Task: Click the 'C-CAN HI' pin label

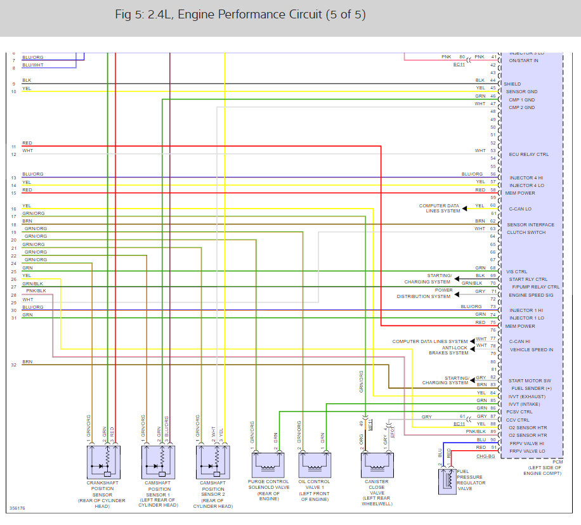Action: pyautogui.click(x=519, y=342)
